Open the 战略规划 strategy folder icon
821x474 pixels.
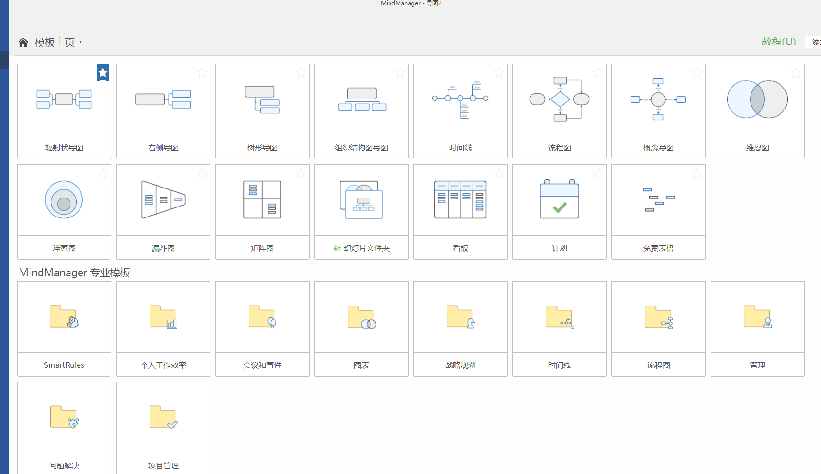coord(461,317)
